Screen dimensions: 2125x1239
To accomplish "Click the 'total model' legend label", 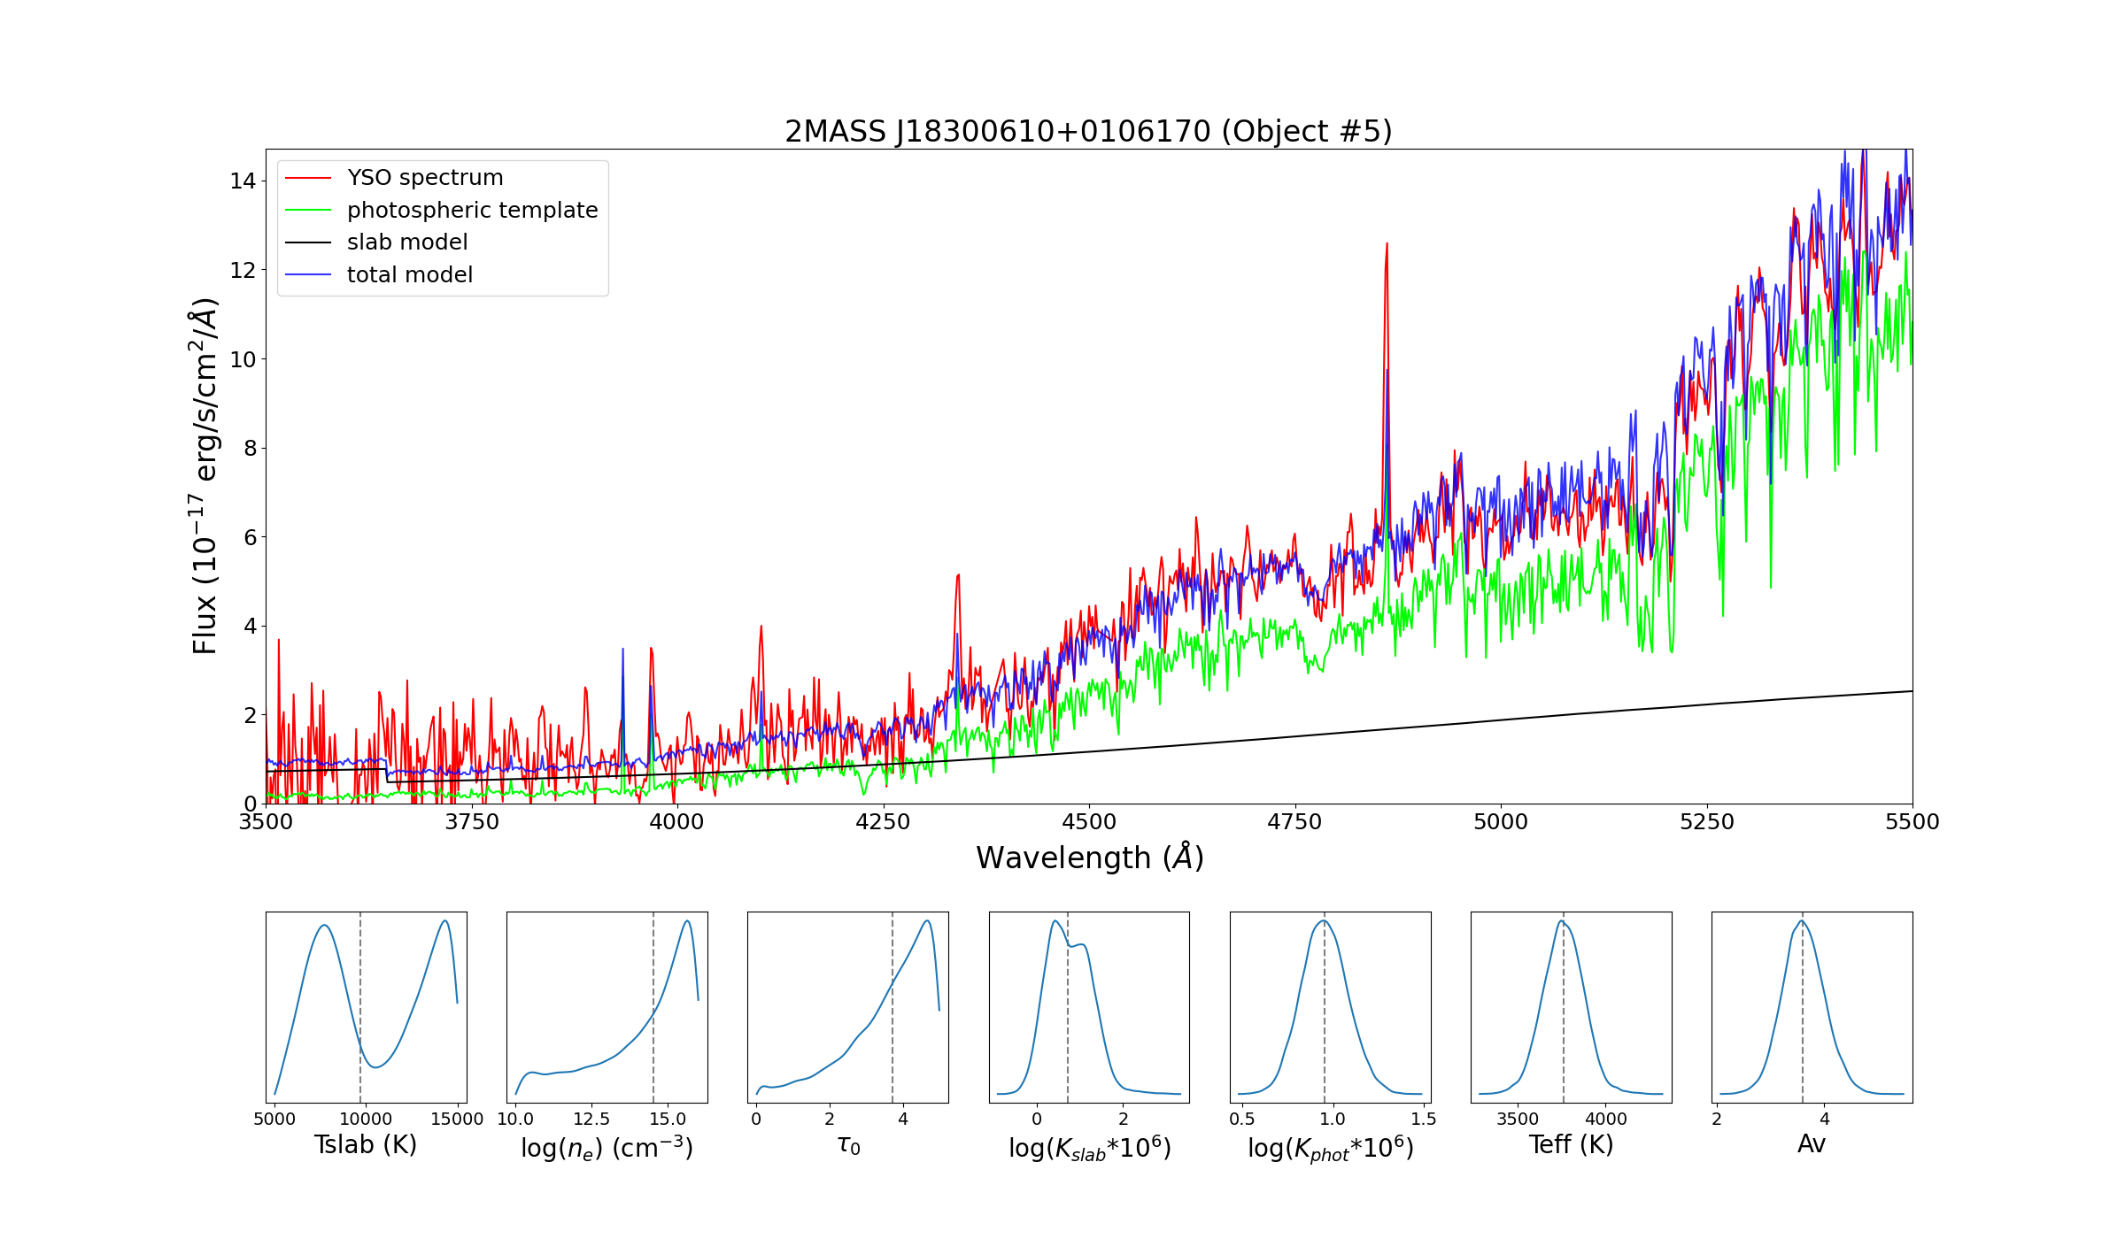I will pyautogui.click(x=410, y=275).
